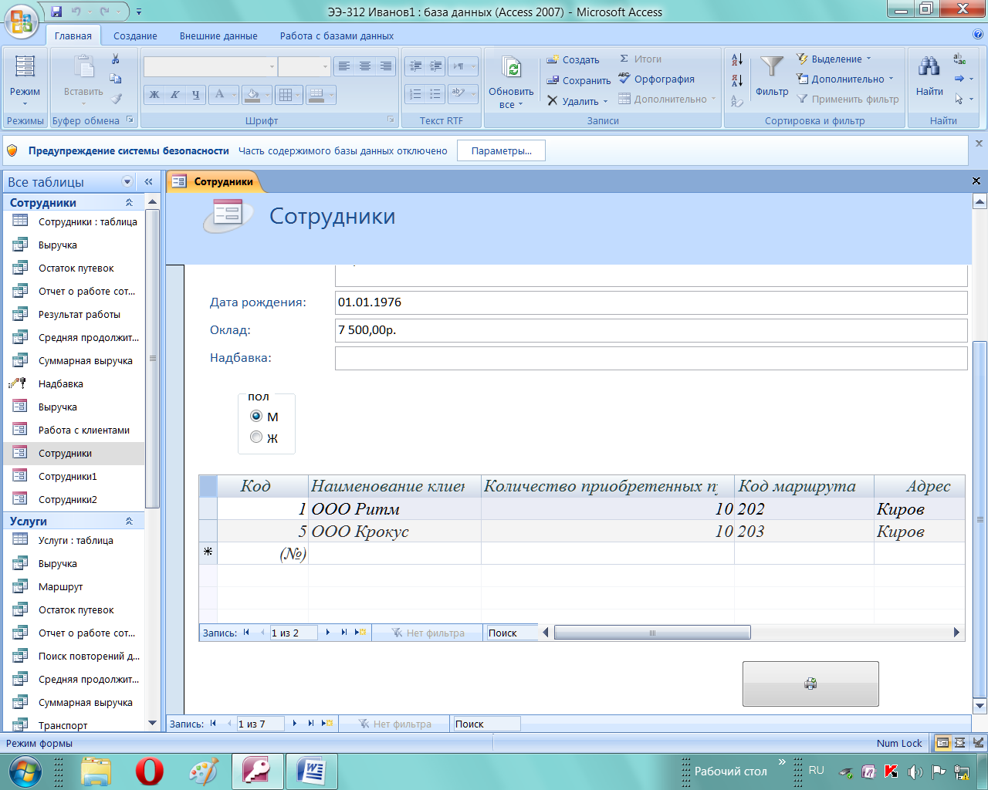
Task: Click the printer button on form
Action: point(810,684)
